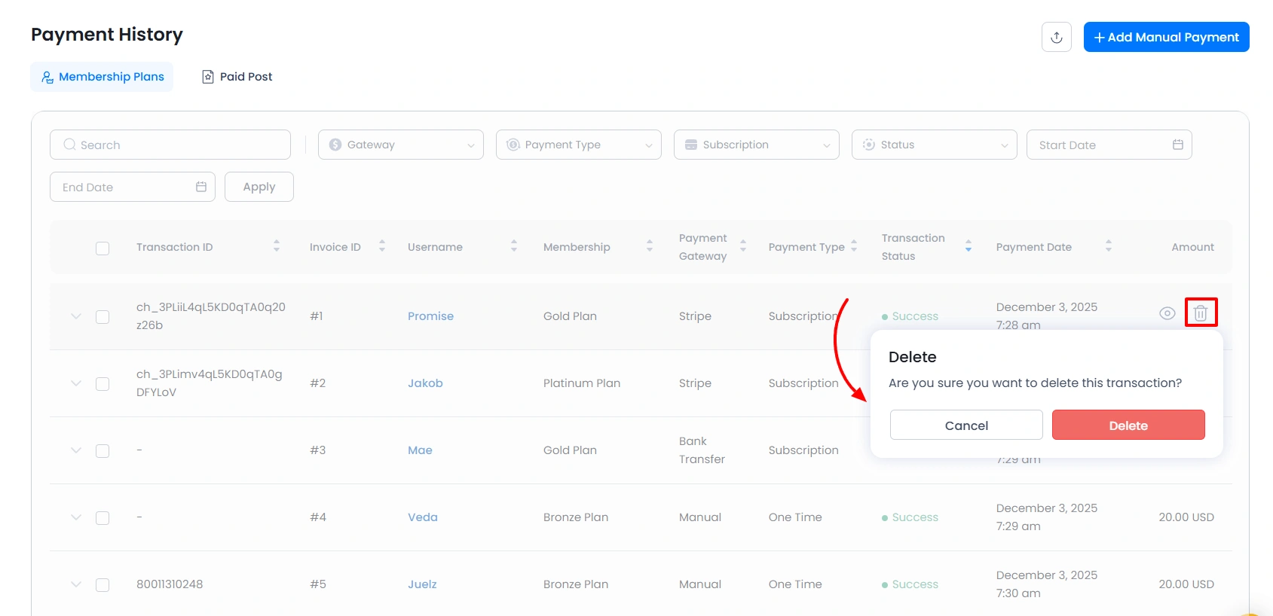Click Platinum Plan membership cell

tap(582, 383)
